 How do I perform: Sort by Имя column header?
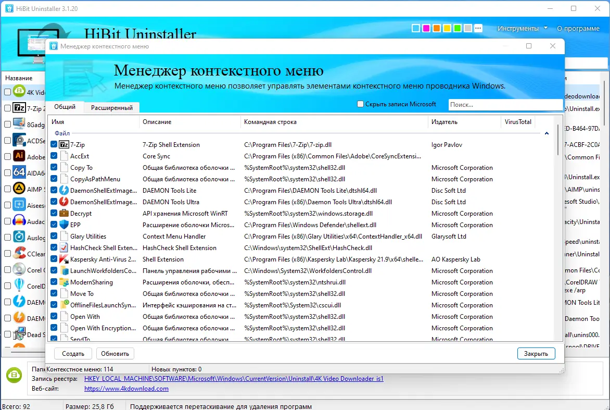point(93,122)
